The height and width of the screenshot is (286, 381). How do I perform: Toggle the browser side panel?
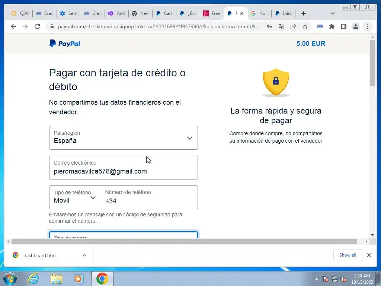click(344, 26)
